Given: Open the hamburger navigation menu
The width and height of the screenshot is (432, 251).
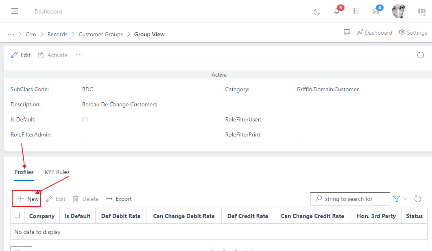Looking at the screenshot, I should 15,11.
